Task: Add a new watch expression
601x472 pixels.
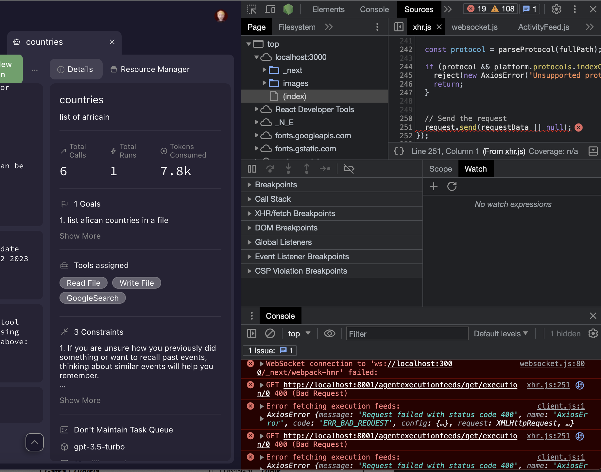Action: click(433, 186)
